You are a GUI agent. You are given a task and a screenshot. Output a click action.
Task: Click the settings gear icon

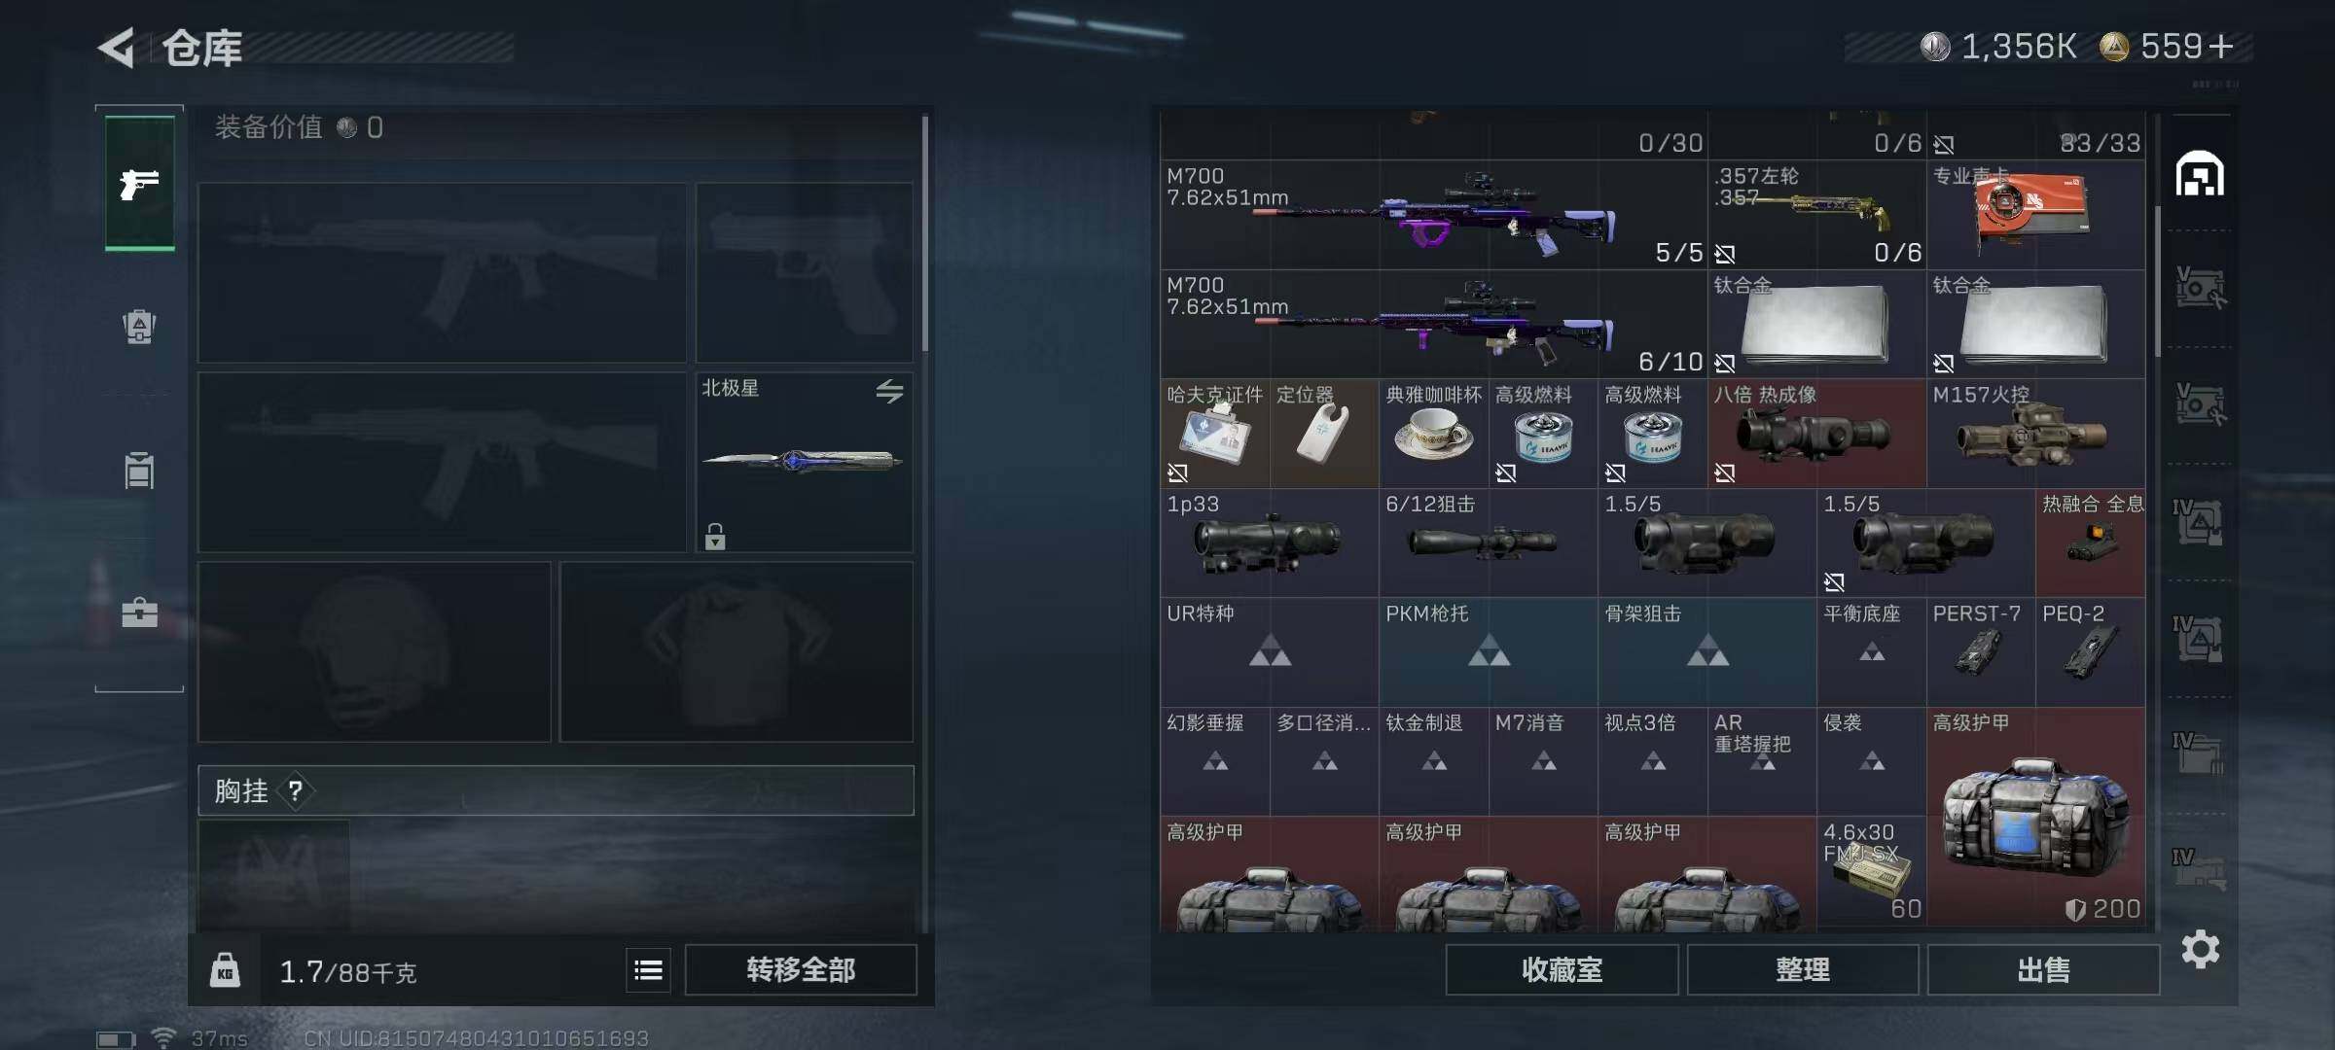click(2201, 949)
